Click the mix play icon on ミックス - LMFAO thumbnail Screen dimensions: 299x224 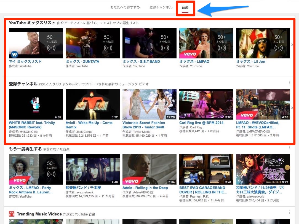(x=221, y=48)
